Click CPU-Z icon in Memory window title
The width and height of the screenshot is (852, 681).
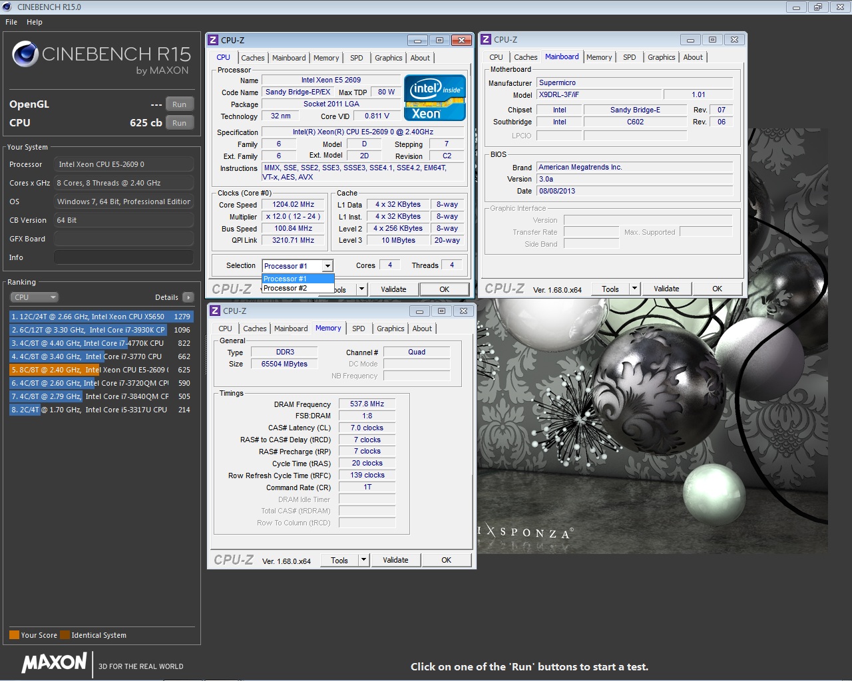pos(216,311)
